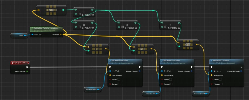Image resolution: width=249 pixels, height=100 pixels.
Task: Toggle Teleport checkbox on Lantern Point 1's Set World Location
Action: (120, 84)
